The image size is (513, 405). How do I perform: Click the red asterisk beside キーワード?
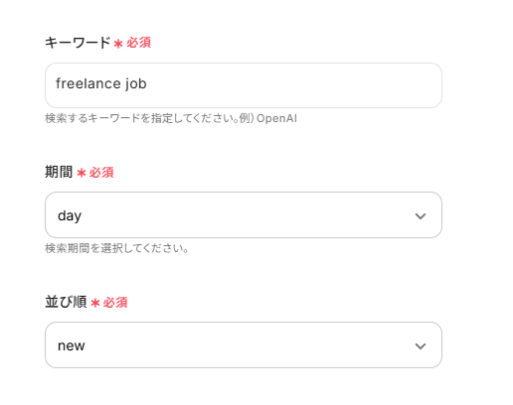click(118, 44)
